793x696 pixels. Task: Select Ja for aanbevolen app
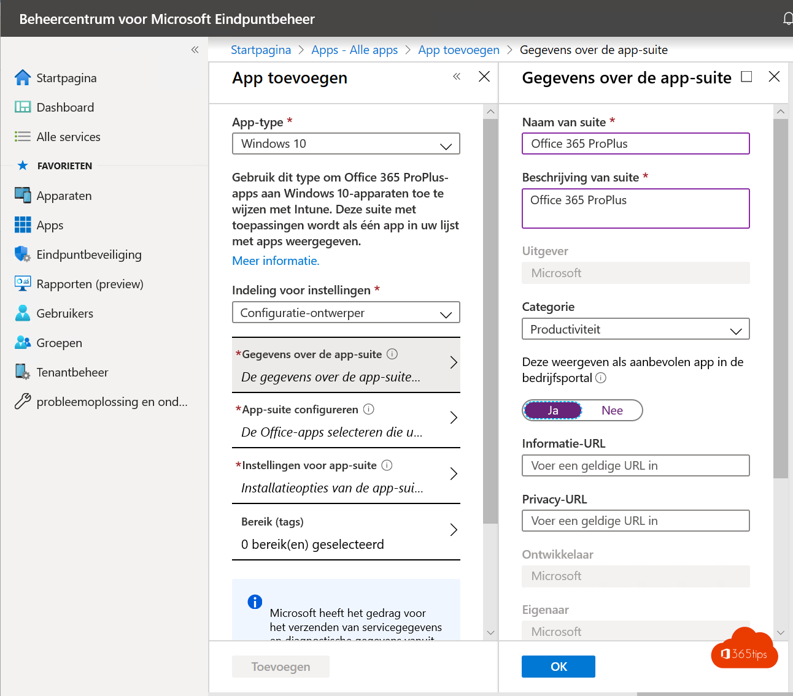click(553, 410)
